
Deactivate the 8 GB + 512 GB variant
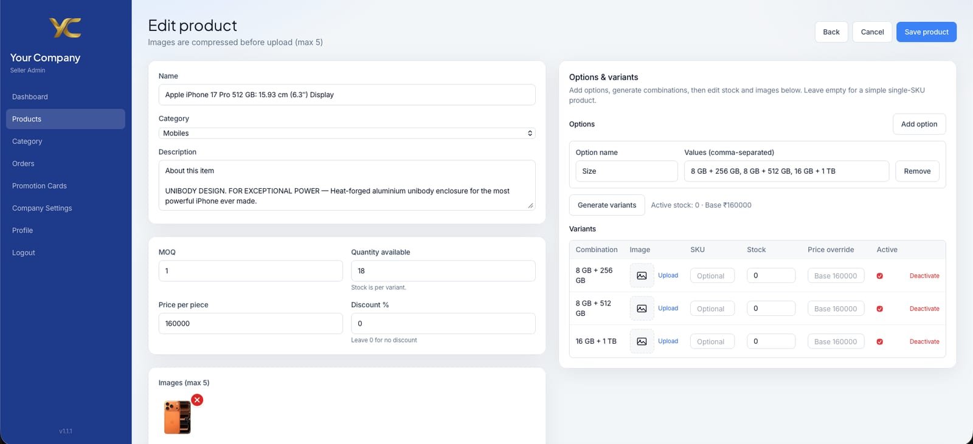[x=924, y=309]
